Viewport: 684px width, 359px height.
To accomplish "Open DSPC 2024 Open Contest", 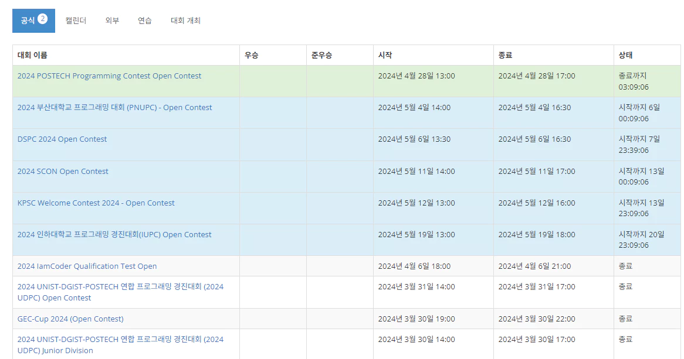I will pos(62,139).
